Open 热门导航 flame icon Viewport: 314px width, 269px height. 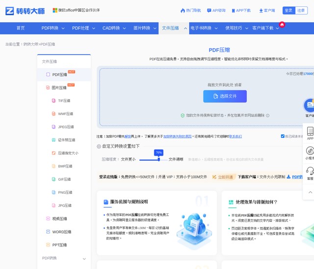pyautogui.click(x=183, y=10)
